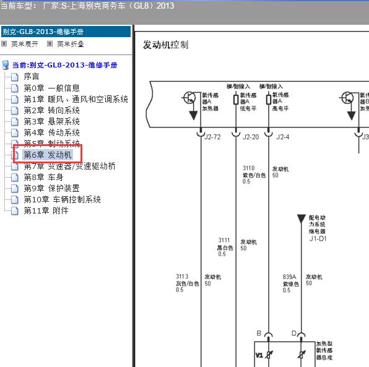This screenshot has height=367, width=369.
Task: Open 第5章 制动系统 chapter
Action: click(51, 143)
